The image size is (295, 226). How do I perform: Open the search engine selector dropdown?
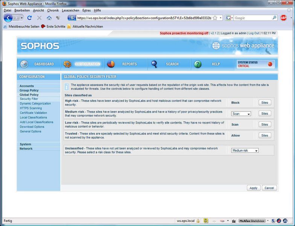coord(229,18)
